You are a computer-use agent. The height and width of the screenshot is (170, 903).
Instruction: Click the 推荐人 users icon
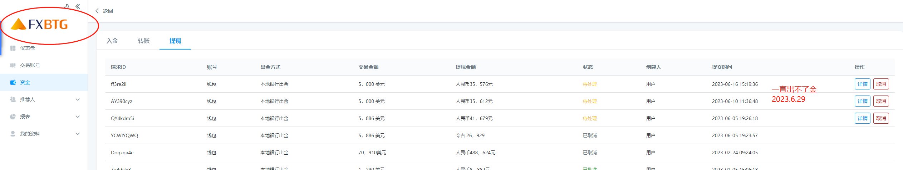[13, 99]
